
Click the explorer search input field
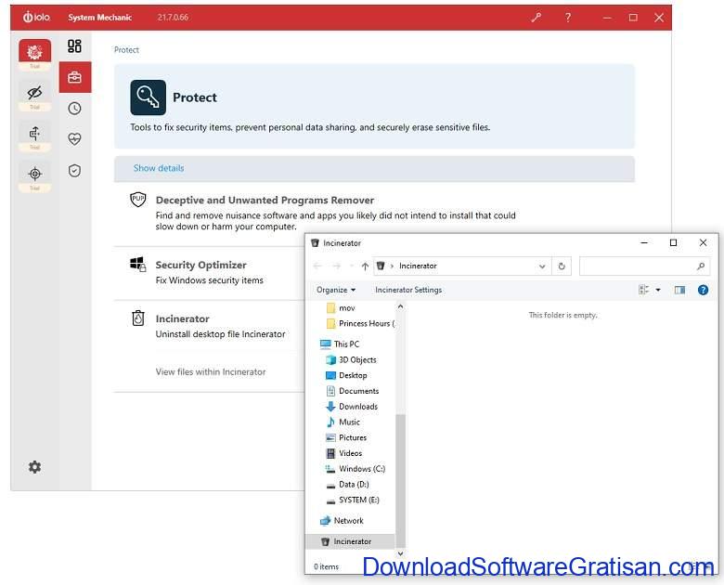coord(644,266)
